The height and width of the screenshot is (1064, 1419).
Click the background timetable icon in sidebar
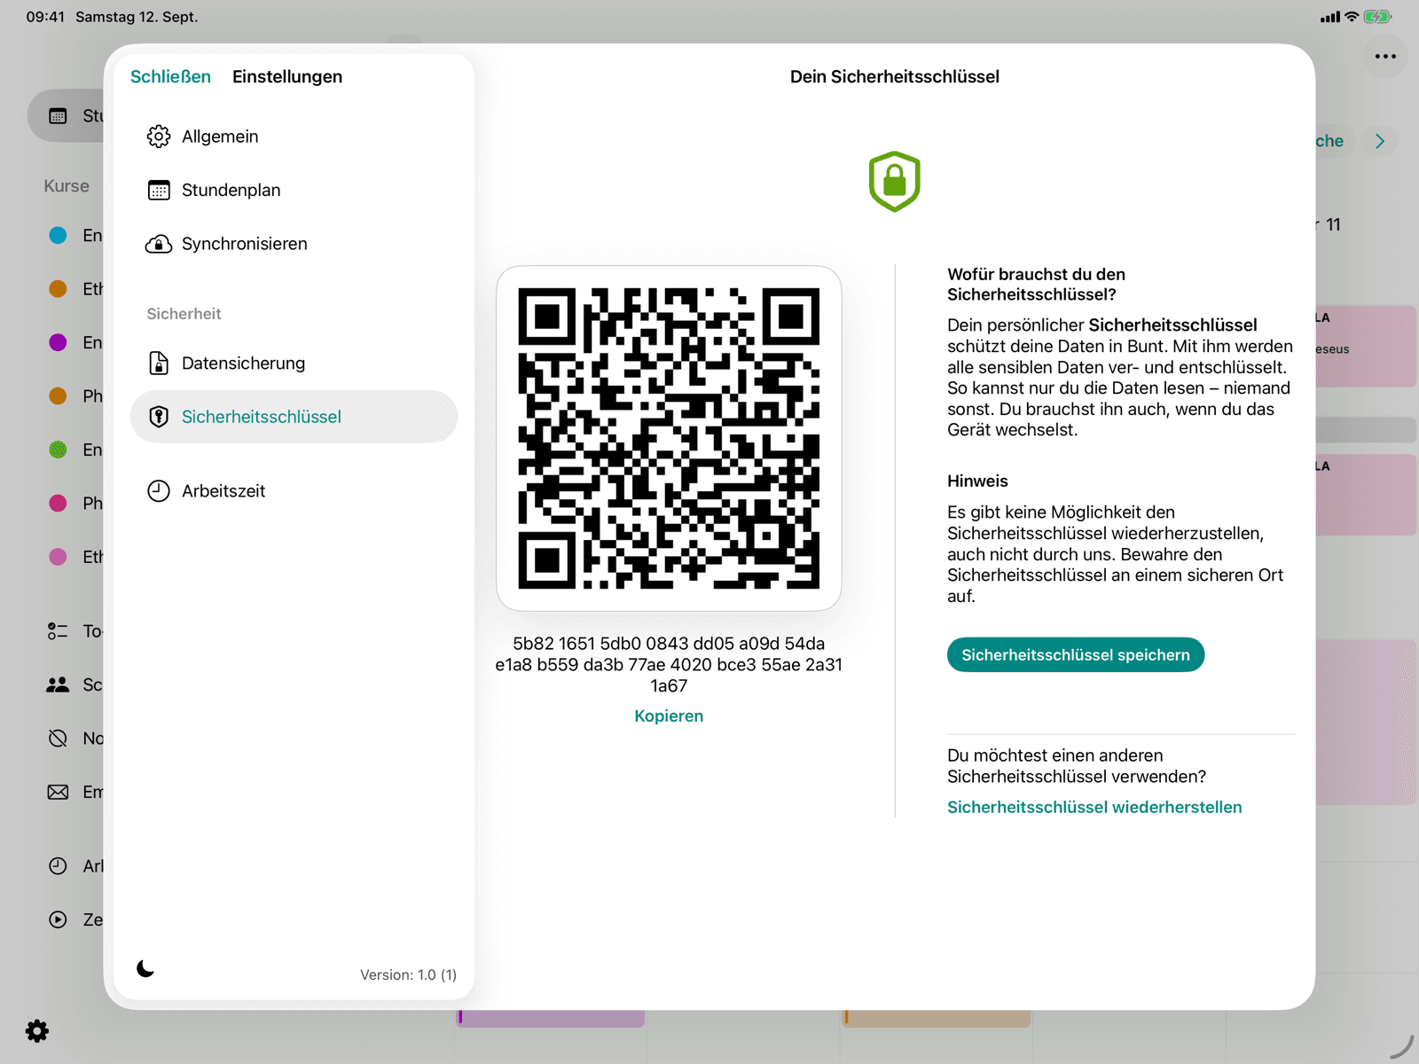click(x=58, y=116)
